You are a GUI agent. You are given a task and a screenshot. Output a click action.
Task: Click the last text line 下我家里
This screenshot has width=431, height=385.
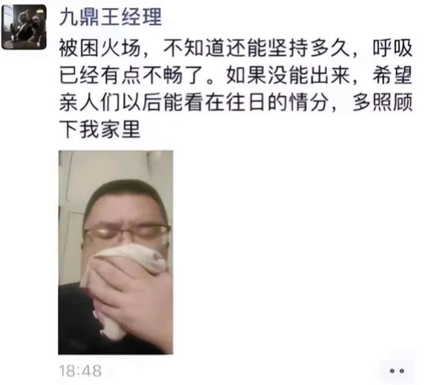tap(100, 129)
